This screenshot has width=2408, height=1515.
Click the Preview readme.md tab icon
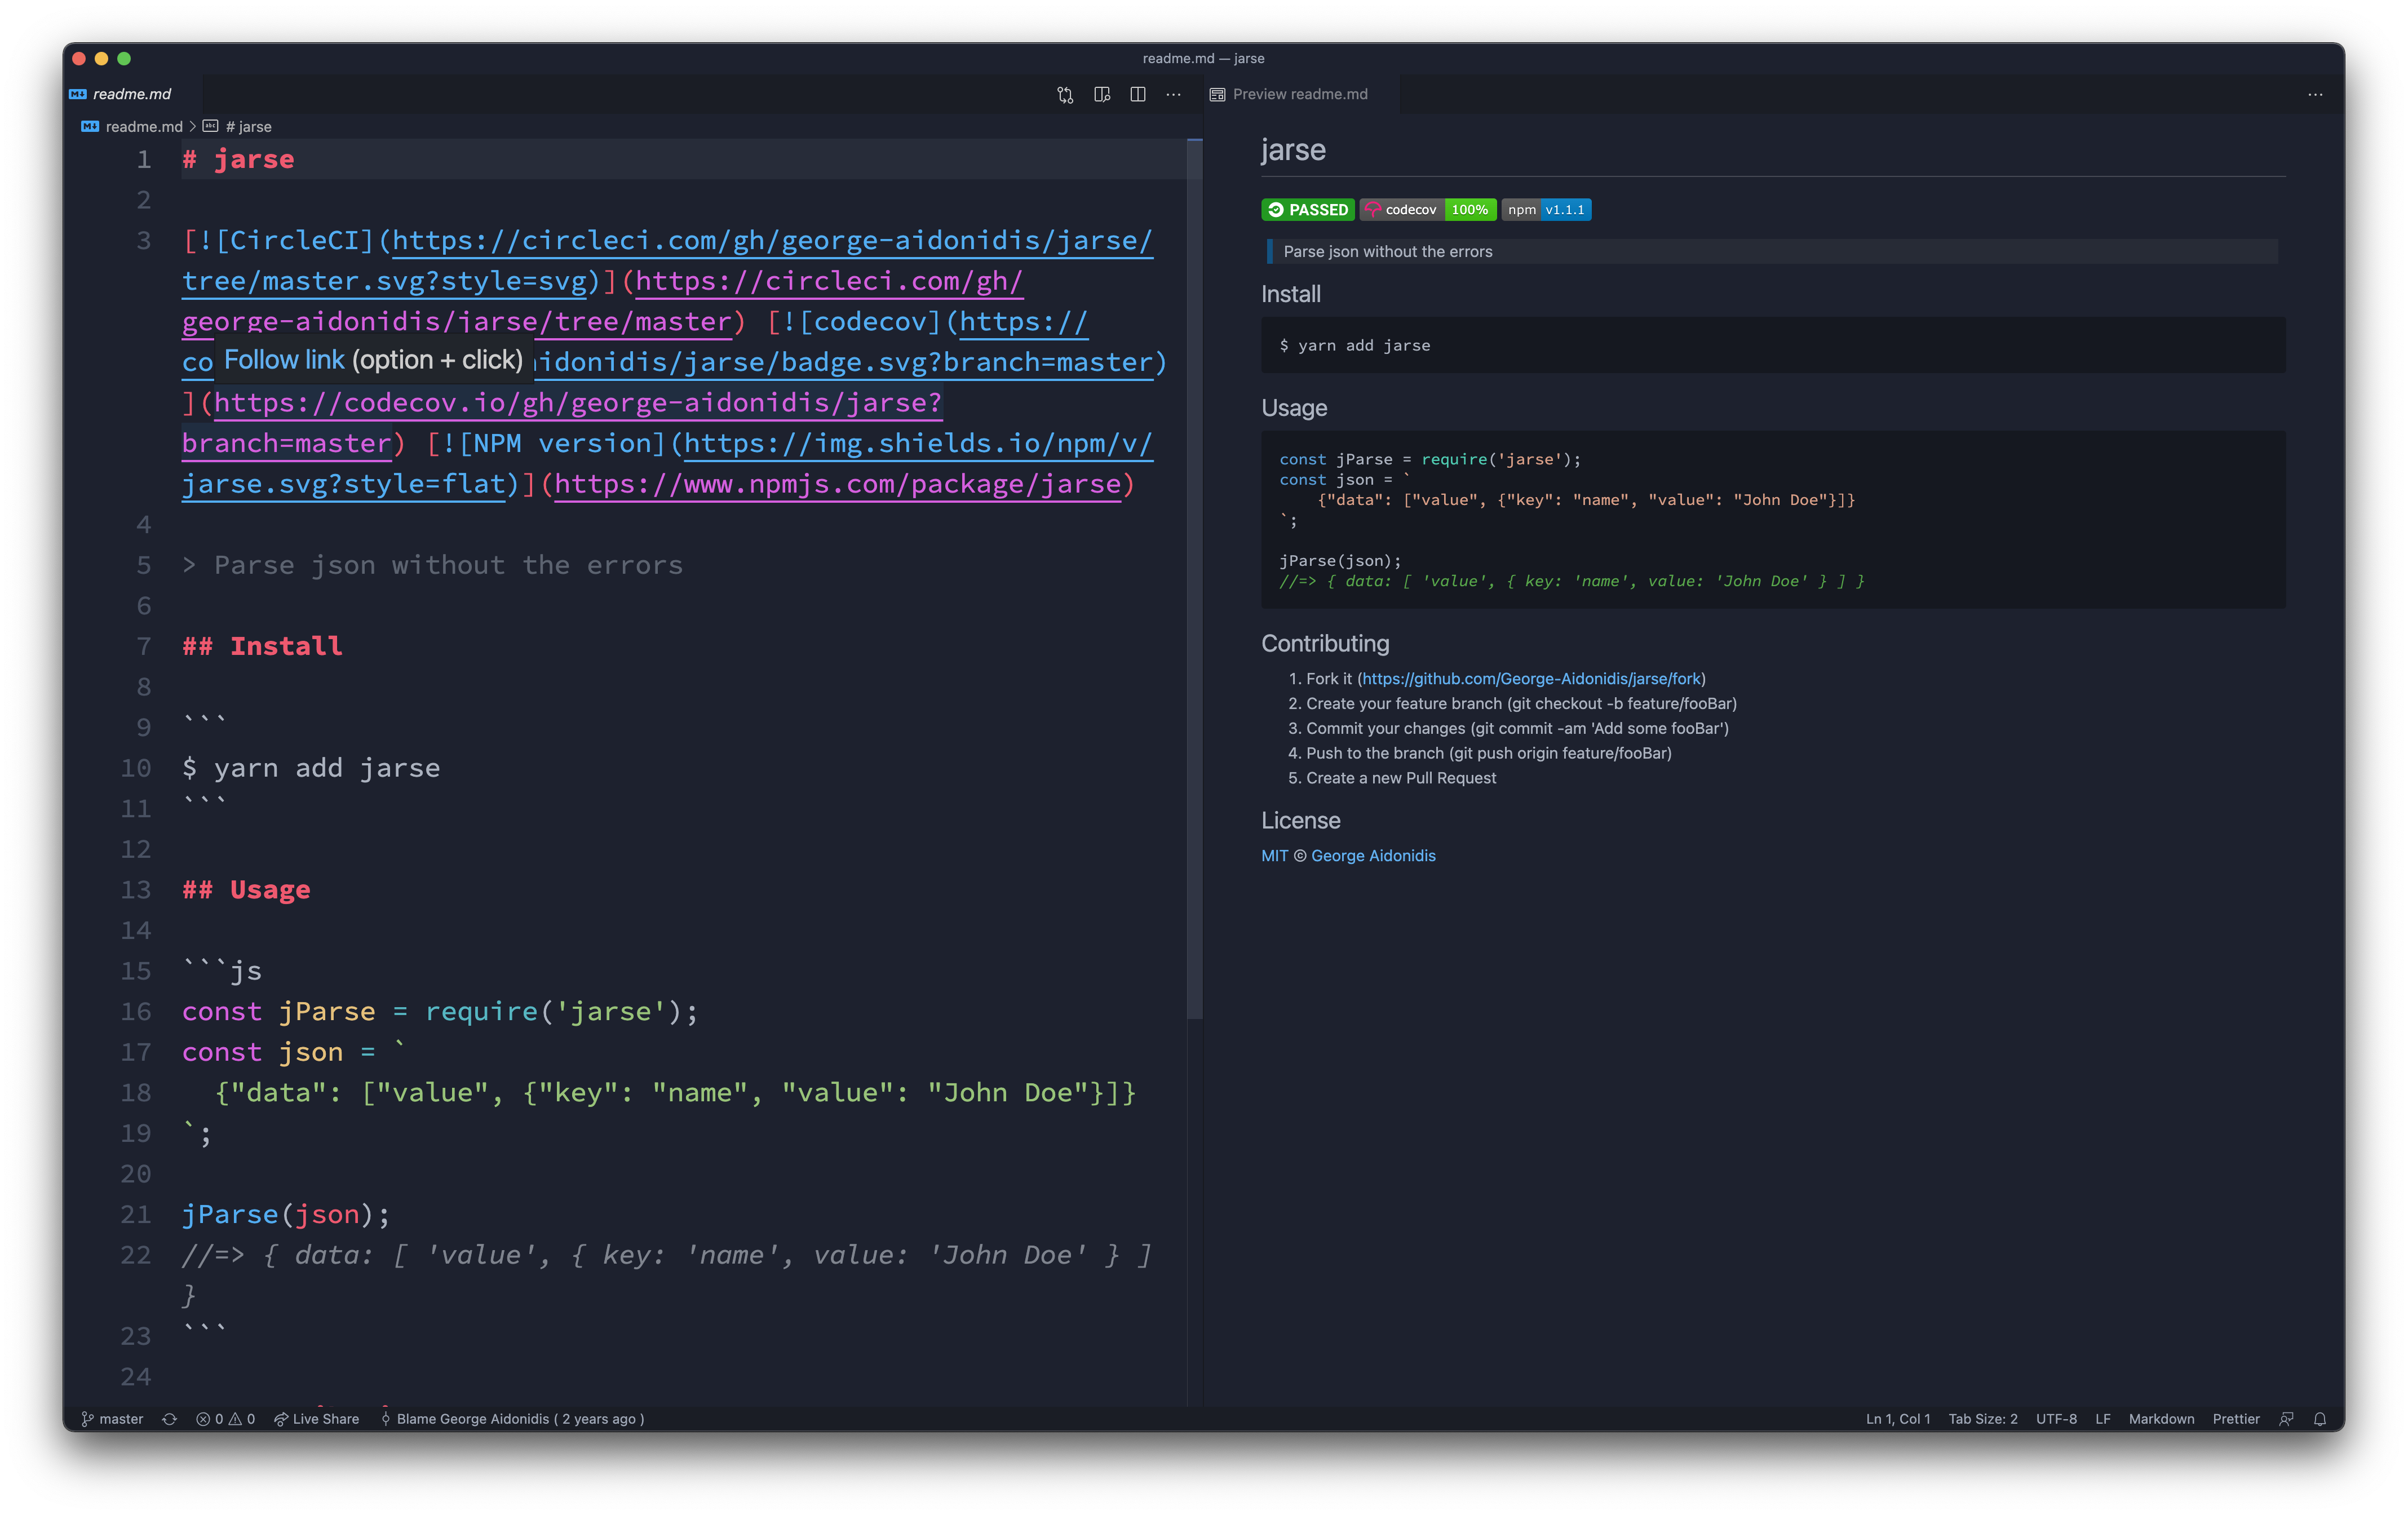1217,94
